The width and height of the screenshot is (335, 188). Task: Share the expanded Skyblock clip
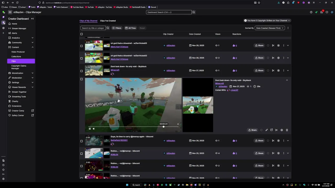253,130
